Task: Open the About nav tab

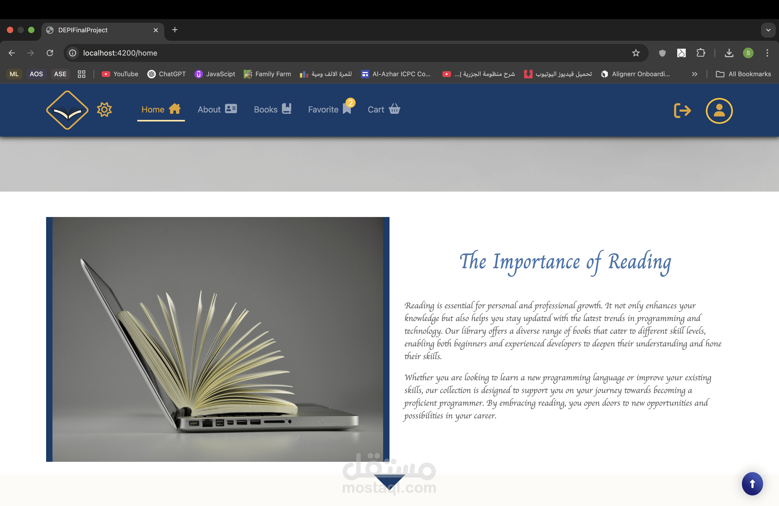Action: point(217,109)
